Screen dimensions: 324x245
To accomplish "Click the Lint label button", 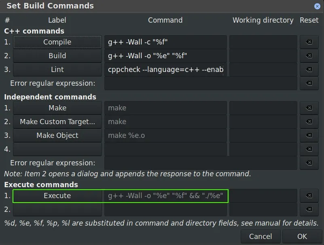I will [x=57, y=70].
